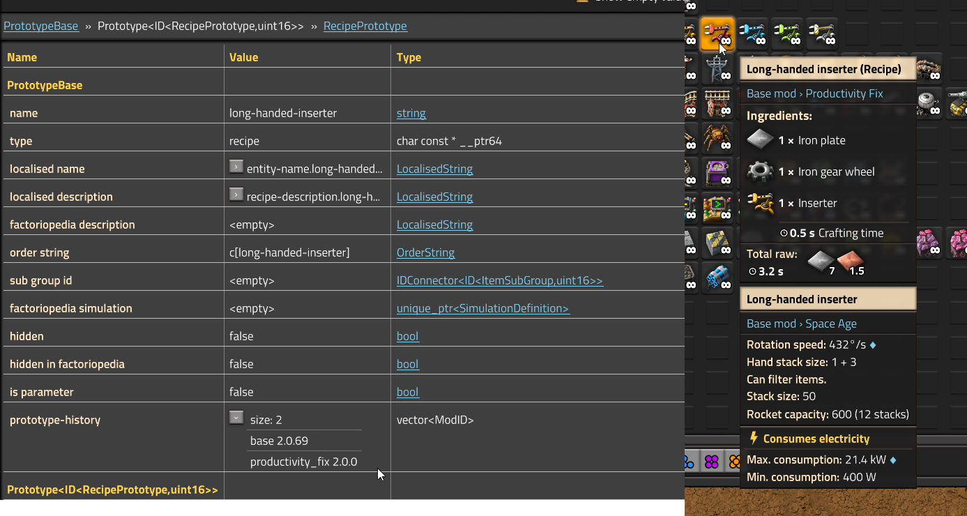
Task: Choose the blue cliff explosives icon
Action: pos(717,278)
